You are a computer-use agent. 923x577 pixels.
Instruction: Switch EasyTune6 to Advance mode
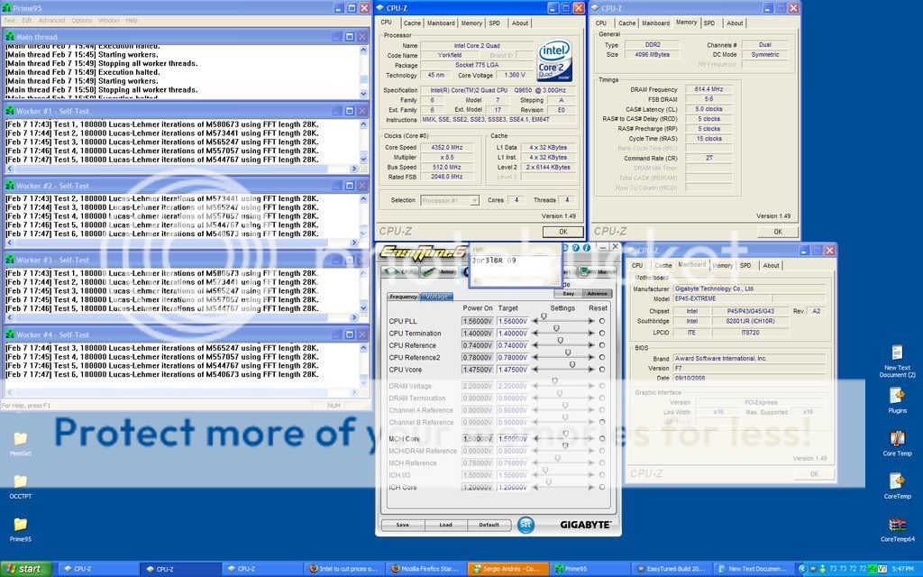pos(597,293)
